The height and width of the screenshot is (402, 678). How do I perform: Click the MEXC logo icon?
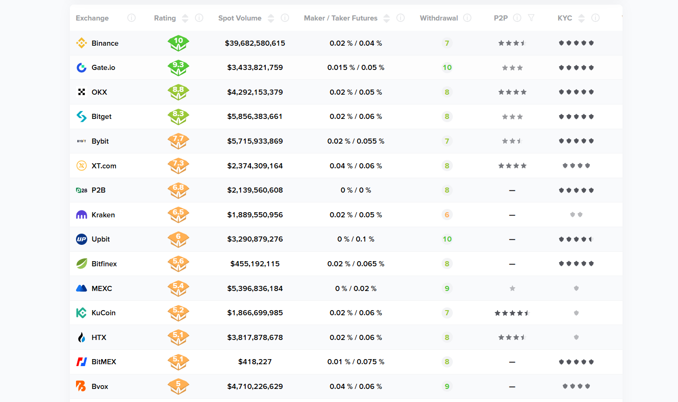[82, 288]
